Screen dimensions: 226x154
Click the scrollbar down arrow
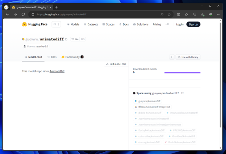(x=220, y=148)
